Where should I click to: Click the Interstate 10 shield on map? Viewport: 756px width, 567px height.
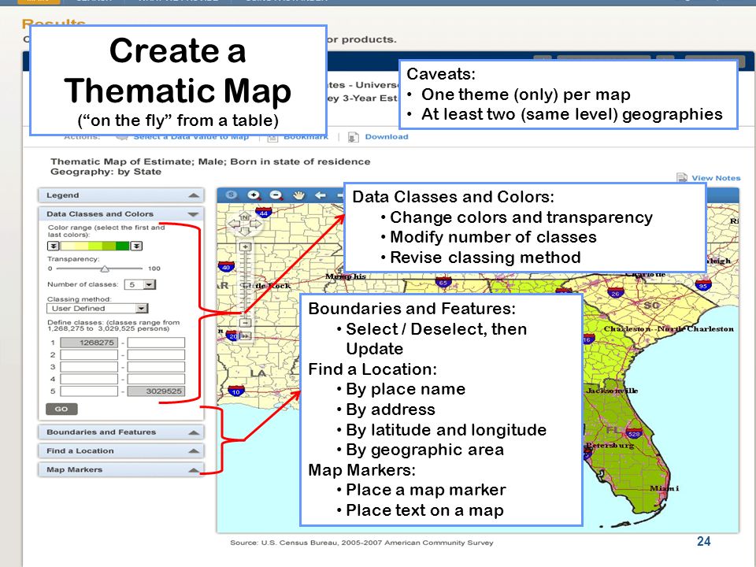236,391
